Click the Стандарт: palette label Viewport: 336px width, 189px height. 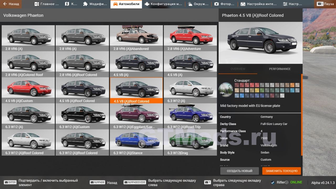pos(242,80)
